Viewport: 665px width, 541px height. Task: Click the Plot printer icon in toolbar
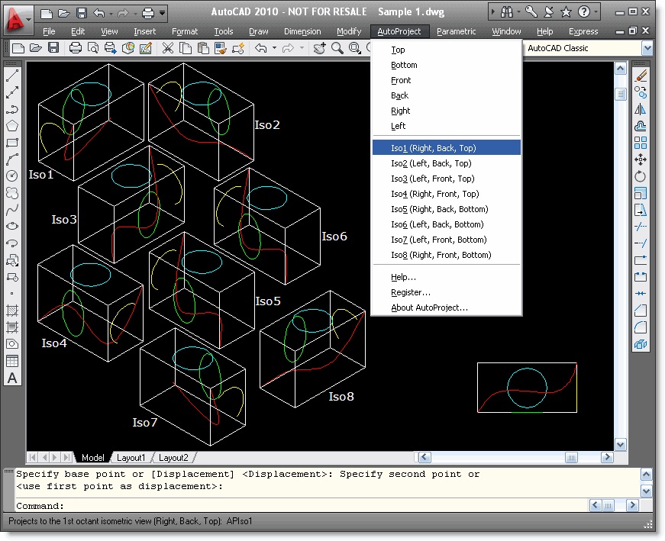coord(76,48)
